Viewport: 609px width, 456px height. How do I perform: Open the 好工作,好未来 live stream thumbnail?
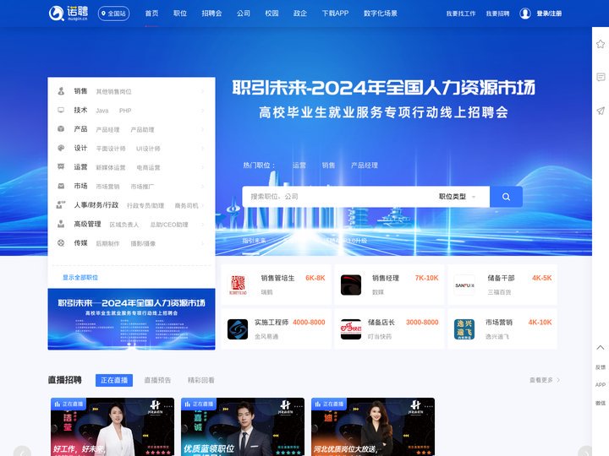(x=112, y=426)
